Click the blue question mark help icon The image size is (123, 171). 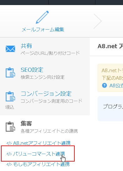coord(104,85)
